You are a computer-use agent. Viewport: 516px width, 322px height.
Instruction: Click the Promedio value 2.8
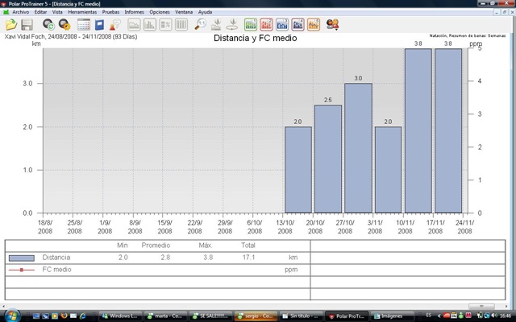[165, 258]
